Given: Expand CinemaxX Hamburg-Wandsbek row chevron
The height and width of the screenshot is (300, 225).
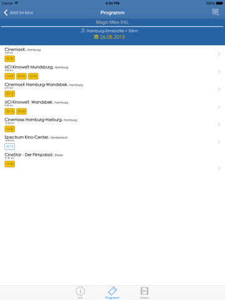Looking at the screenshot, I should coord(219,89).
